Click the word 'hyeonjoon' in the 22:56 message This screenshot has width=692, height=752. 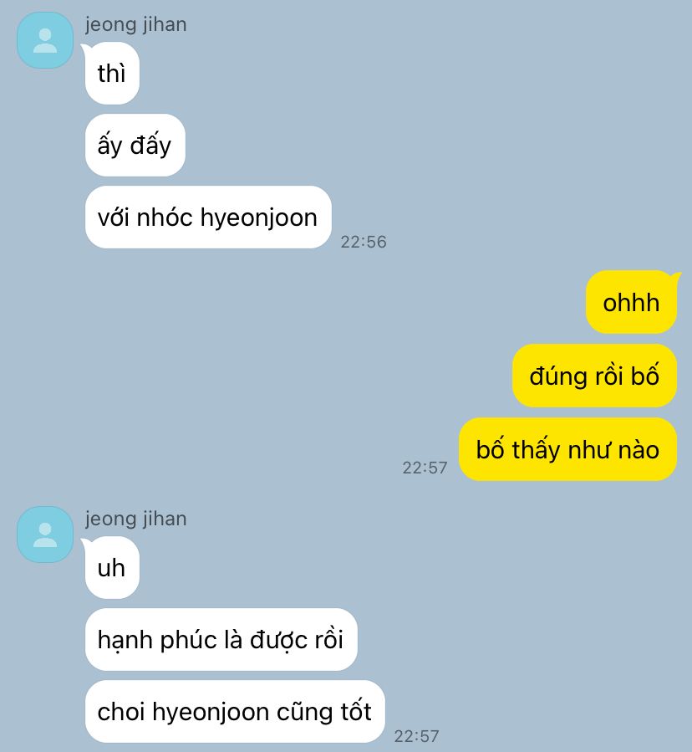[259, 218]
